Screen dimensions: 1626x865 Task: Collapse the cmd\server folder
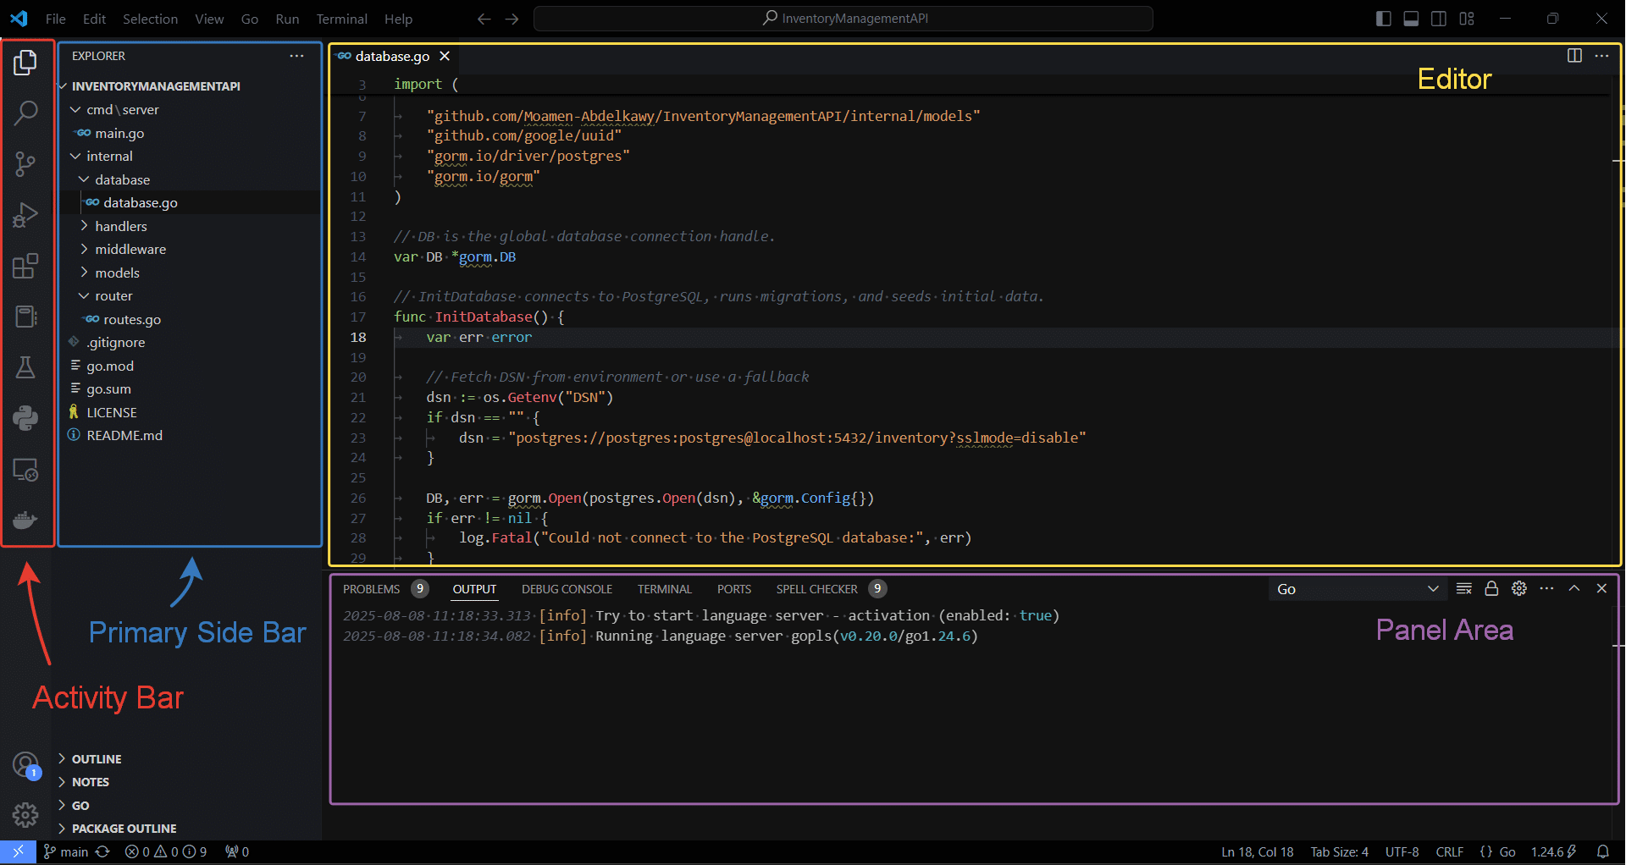(x=122, y=110)
